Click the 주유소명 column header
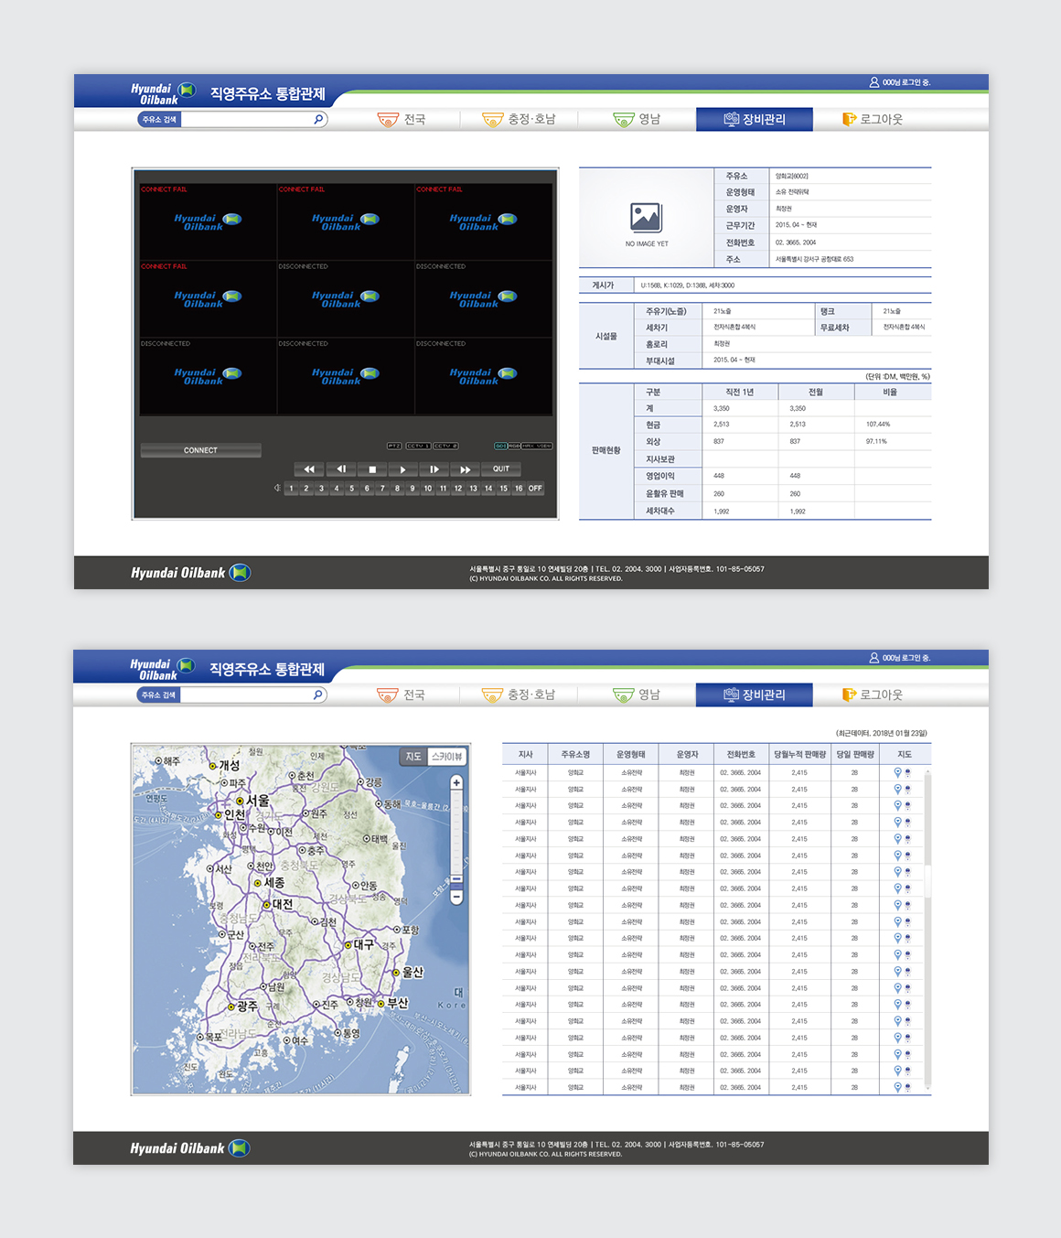Viewport: 1061px width, 1238px height. 575,754
